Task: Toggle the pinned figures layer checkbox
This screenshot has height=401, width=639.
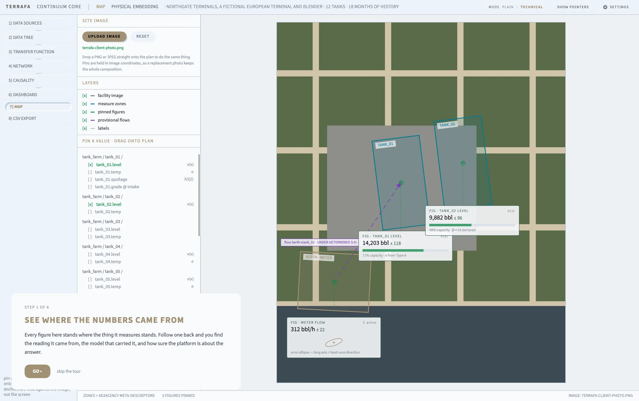Action: [x=85, y=112]
